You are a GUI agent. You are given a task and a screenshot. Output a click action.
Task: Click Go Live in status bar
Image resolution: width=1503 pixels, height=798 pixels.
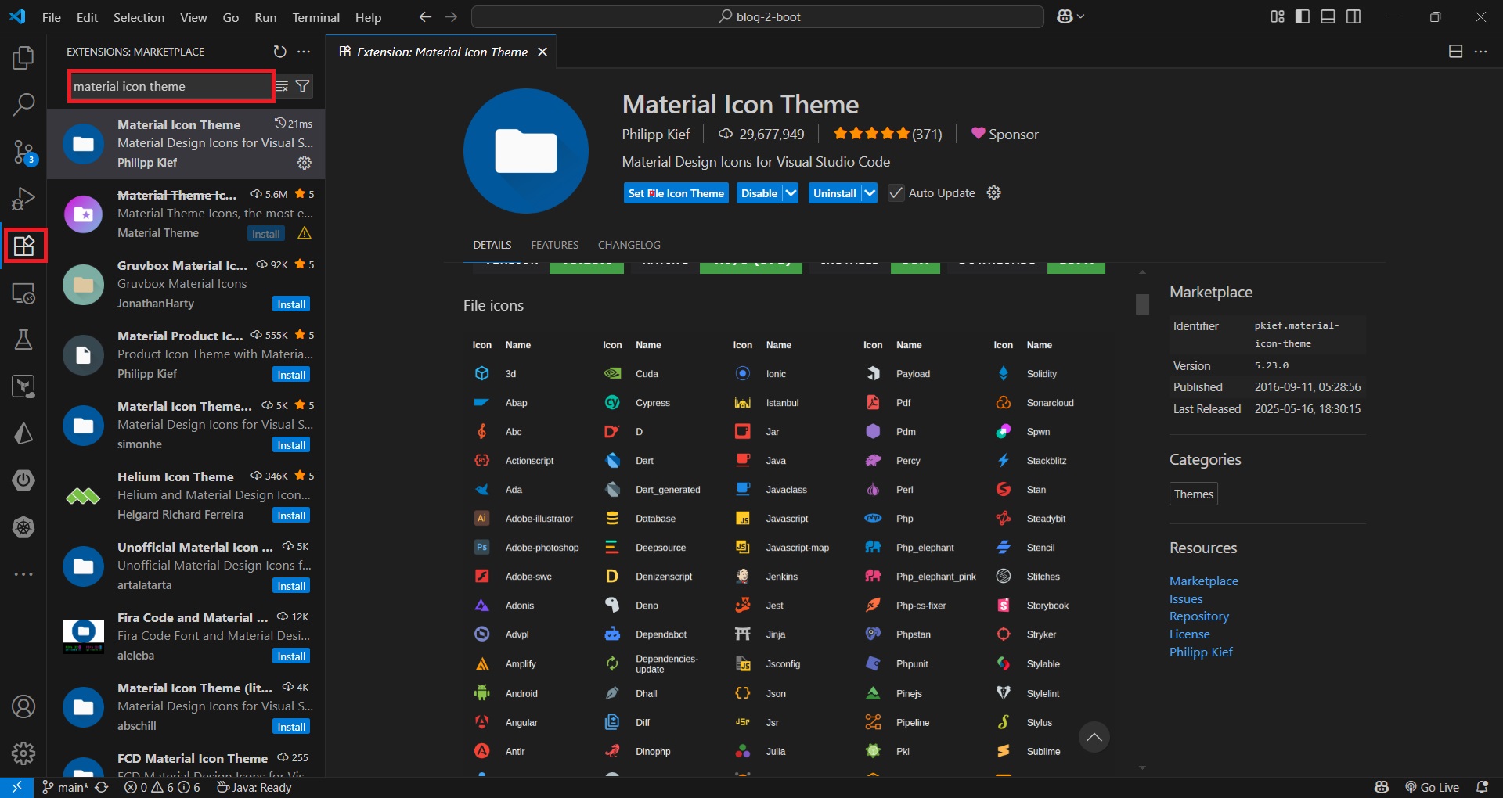1432,787
